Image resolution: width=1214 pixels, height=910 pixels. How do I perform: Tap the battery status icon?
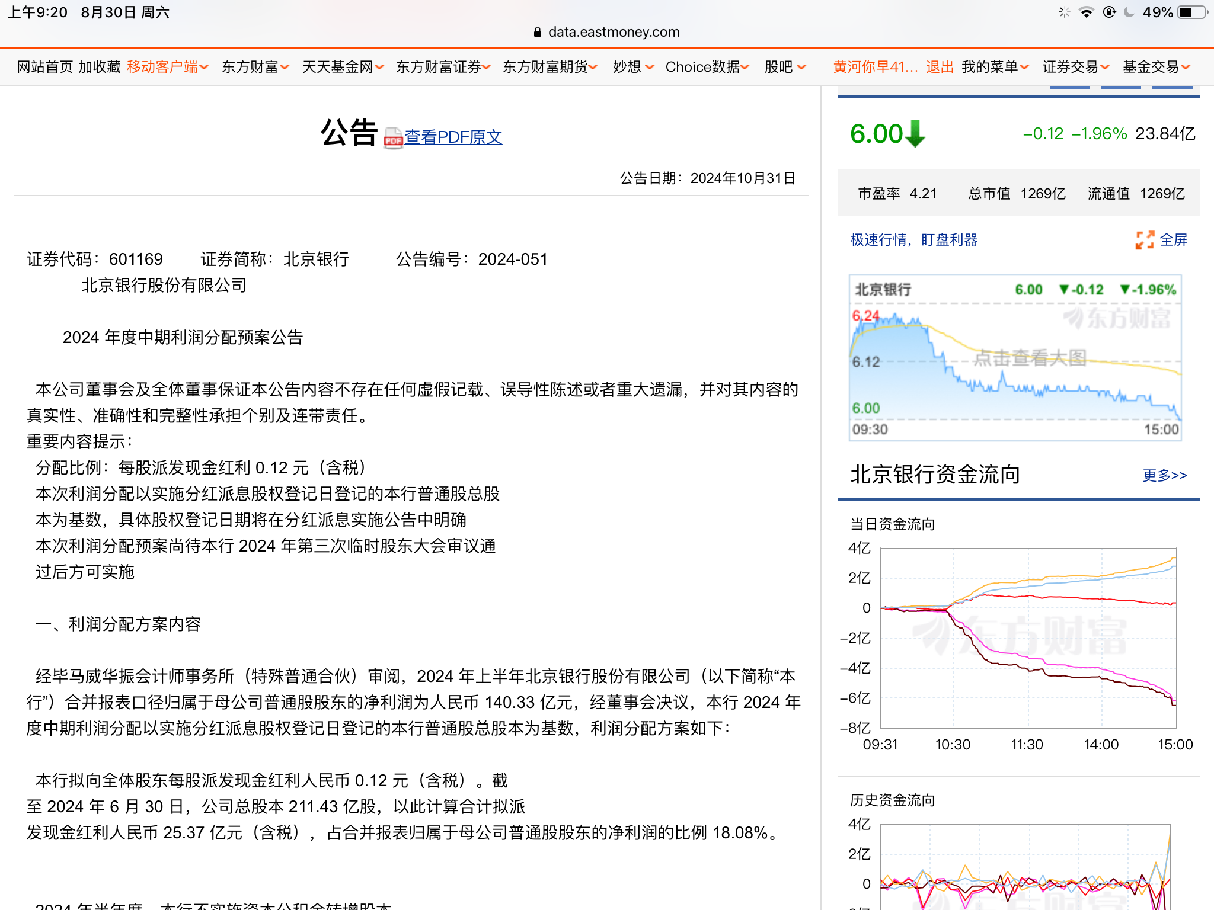(x=1193, y=12)
